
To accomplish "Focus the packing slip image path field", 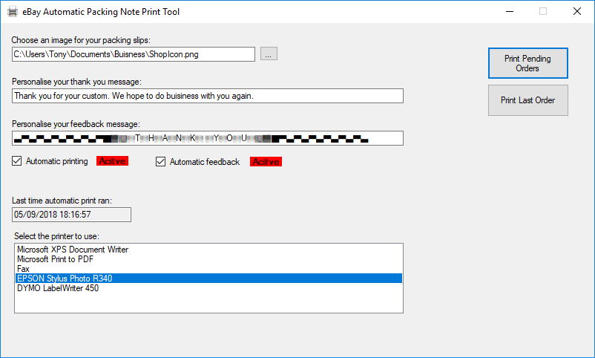I will click(134, 54).
